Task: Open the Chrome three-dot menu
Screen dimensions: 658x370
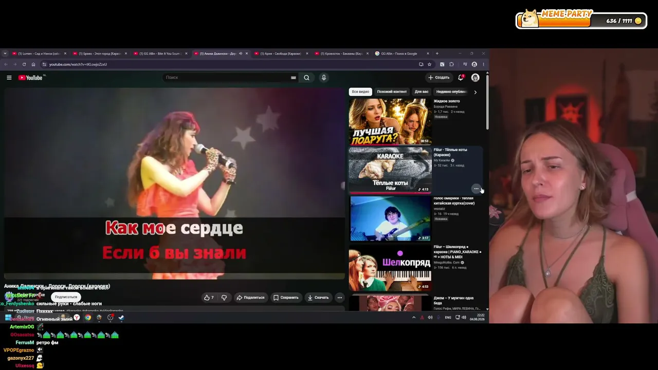Action: tap(483, 64)
